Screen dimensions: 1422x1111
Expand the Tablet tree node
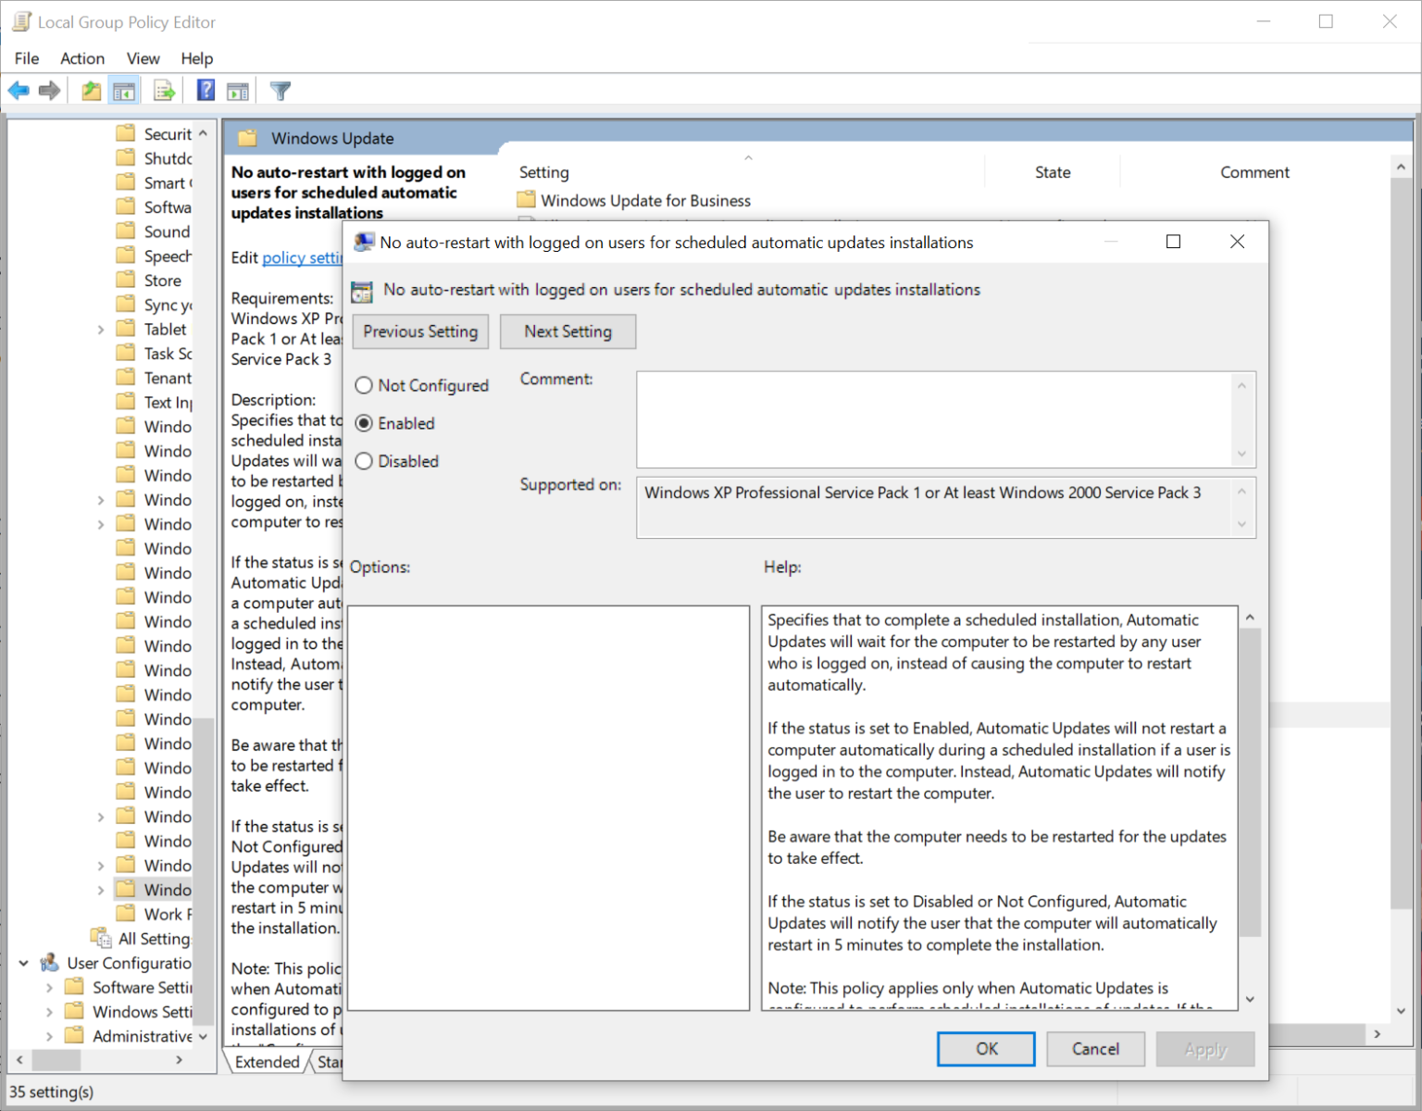pos(100,330)
